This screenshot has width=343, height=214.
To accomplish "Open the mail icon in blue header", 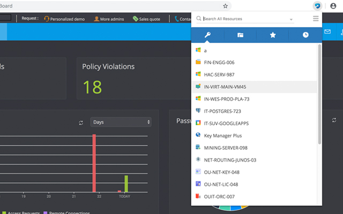I will (327, 32).
